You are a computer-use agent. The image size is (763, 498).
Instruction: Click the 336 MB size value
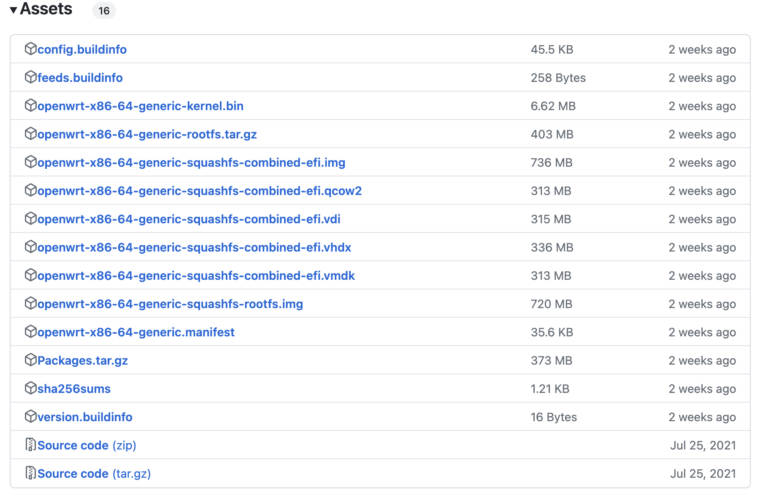pyautogui.click(x=552, y=247)
